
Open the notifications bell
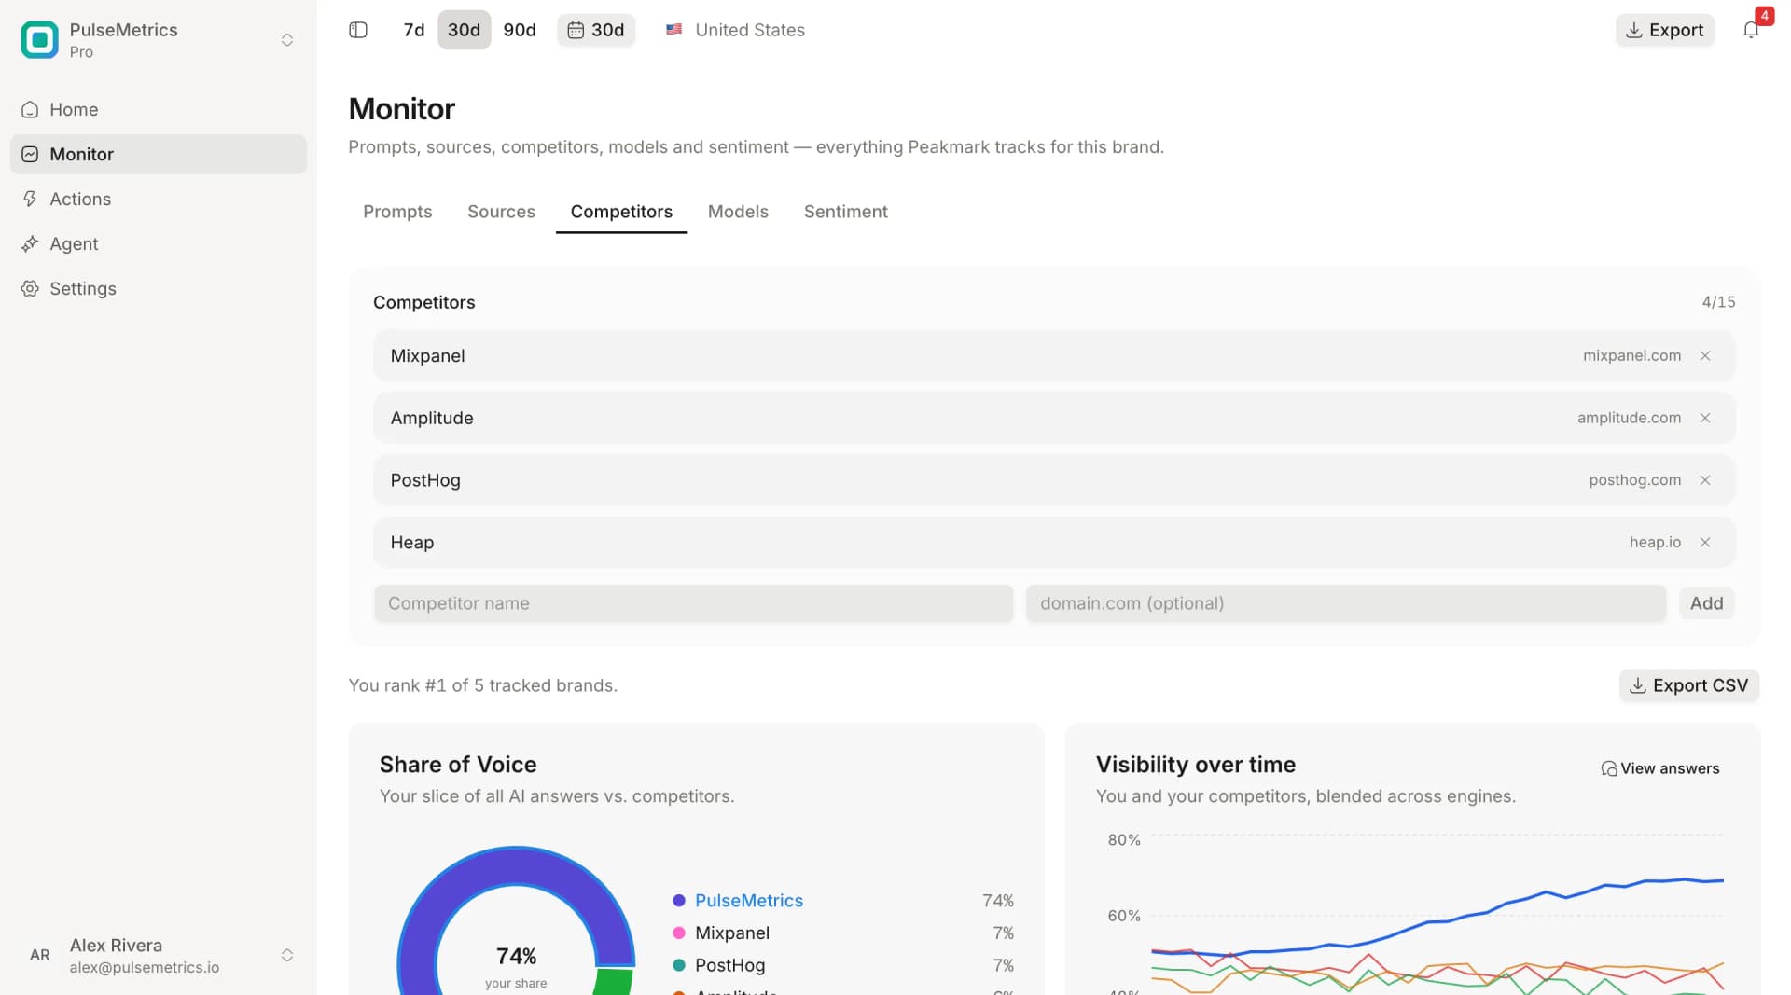point(1751,30)
